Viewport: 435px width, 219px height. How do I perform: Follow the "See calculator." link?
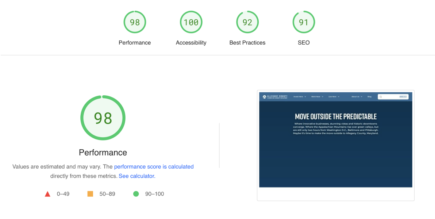(x=137, y=176)
